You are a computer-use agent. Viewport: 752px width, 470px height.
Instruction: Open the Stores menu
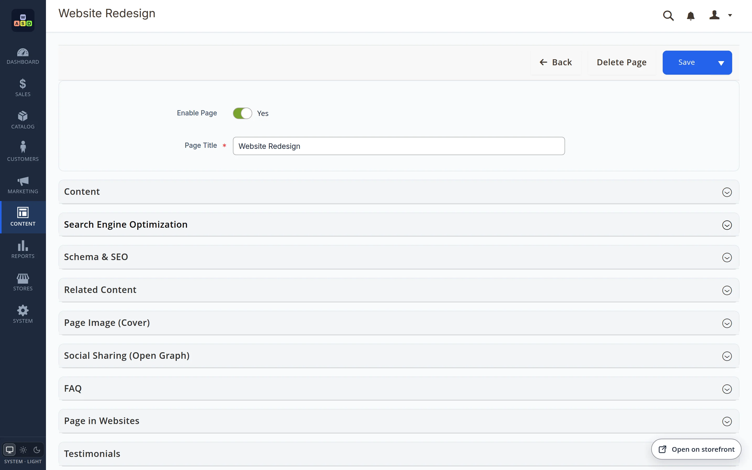click(x=23, y=282)
